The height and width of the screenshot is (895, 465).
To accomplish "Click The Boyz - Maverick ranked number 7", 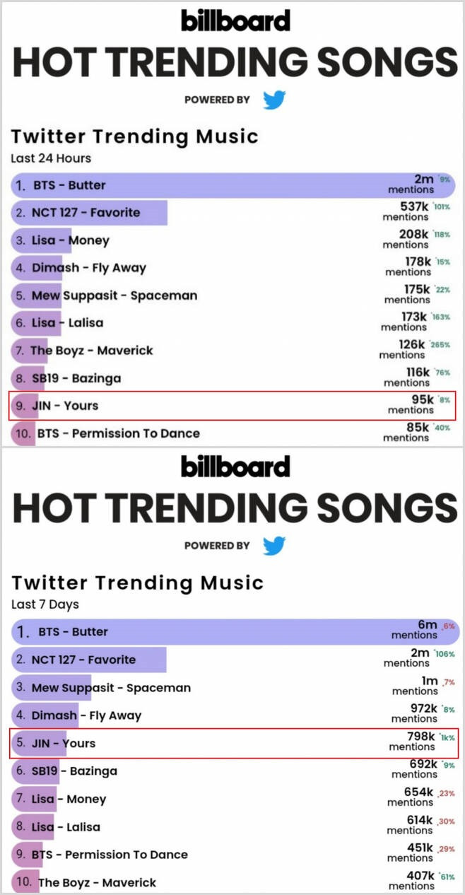I will pyautogui.click(x=233, y=351).
